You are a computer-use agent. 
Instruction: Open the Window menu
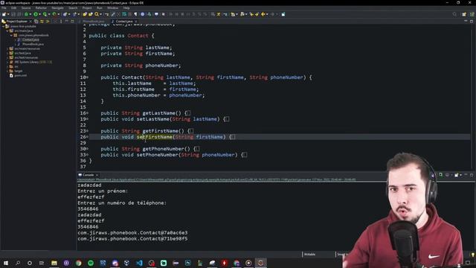[112, 8]
